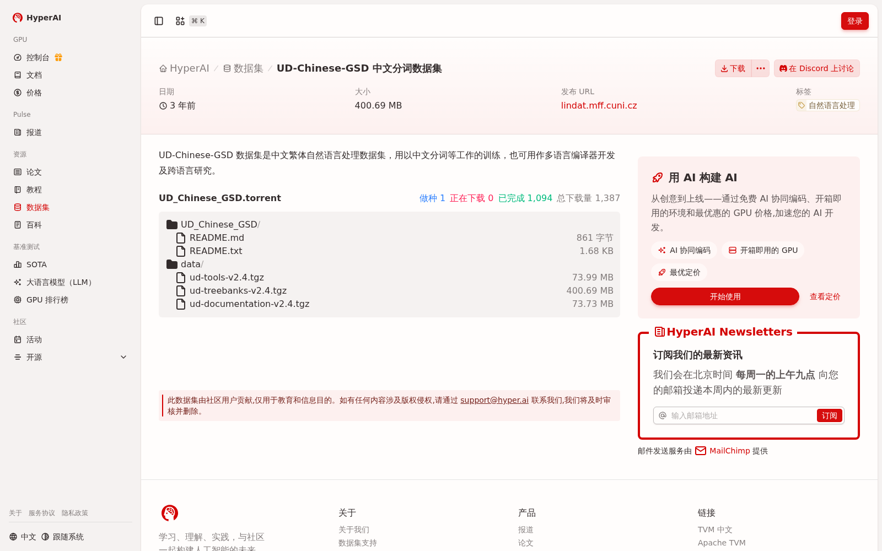Click the README.md file icon
This screenshot has width=882, height=551.
click(x=180, y=237)
